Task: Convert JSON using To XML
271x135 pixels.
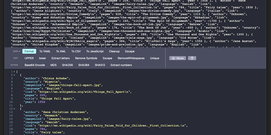Action: (61, 51)
